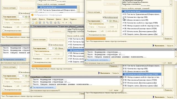Click the repeat-count field in the upper-right window
The image size is (177, 99).
[105, 21]
